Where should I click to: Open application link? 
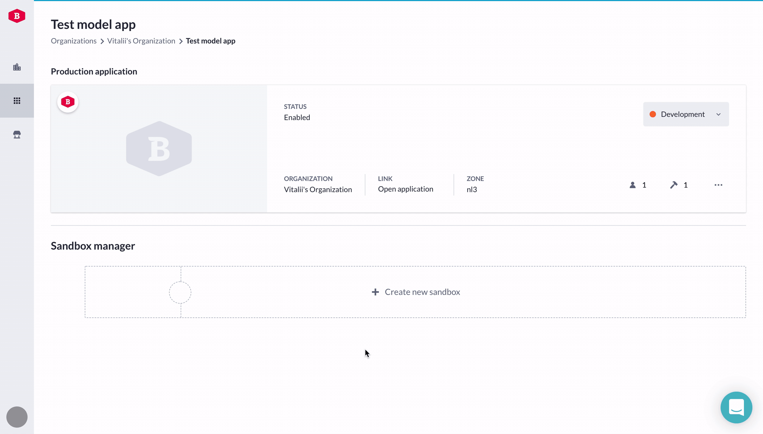click(x=405, y=189)
